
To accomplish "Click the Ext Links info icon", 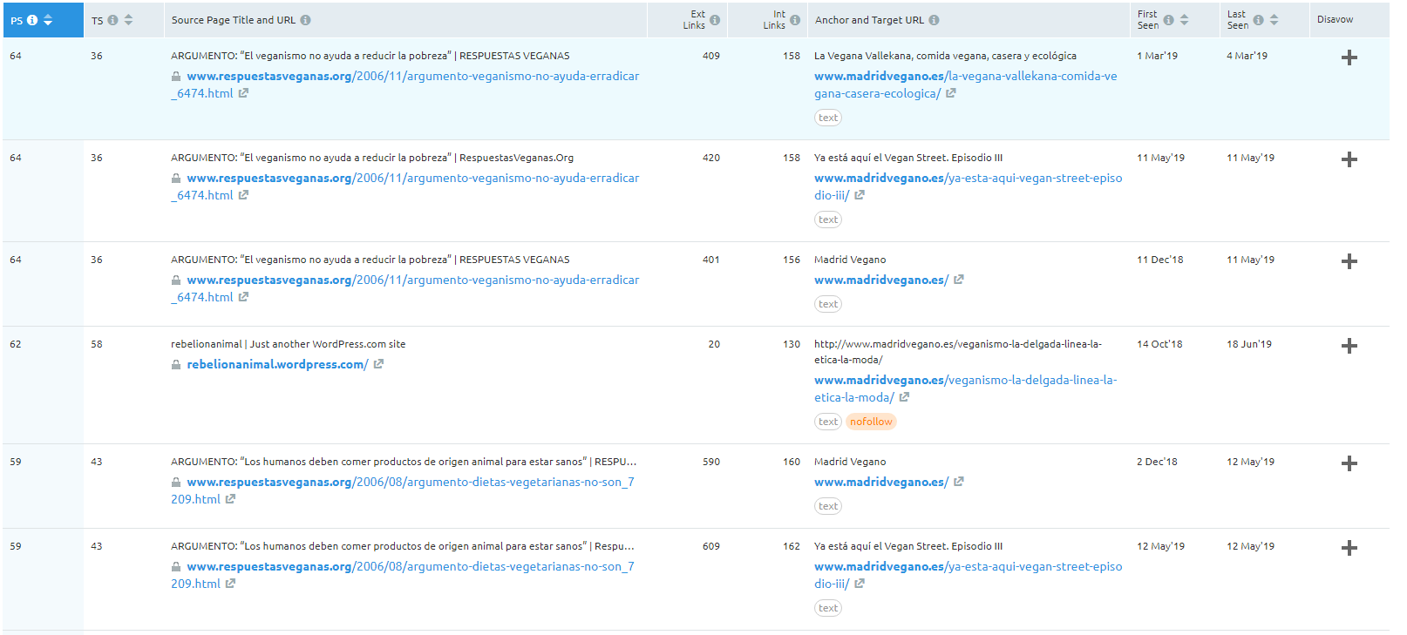I will [x=715, y=20].
